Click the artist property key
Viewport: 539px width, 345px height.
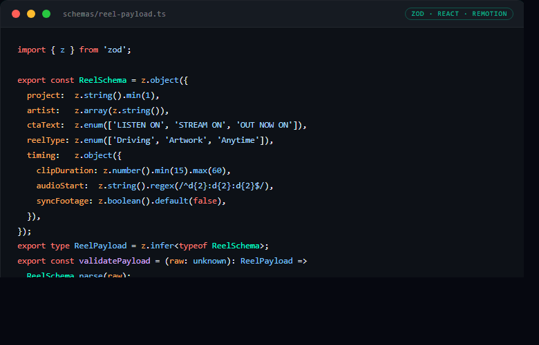click(x=41, y=110)
